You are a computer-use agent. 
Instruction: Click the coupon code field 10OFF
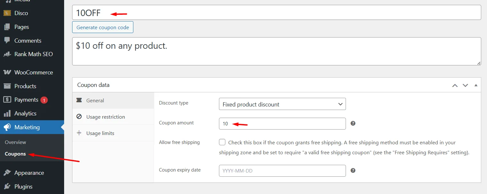click(276, 13)
